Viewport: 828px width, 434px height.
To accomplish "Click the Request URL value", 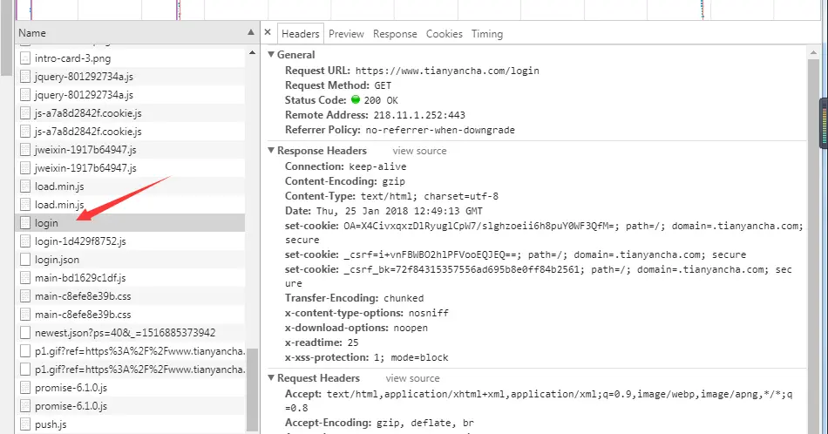I will pyautogui.click(x=447, y=71).
